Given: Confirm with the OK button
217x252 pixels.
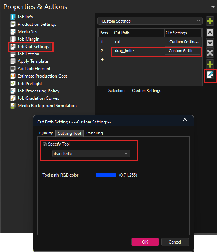Looking at the screenshot, I should click(x=145, y=242).
